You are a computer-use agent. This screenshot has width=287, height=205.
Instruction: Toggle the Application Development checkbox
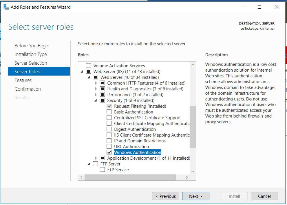click(102, 158)
